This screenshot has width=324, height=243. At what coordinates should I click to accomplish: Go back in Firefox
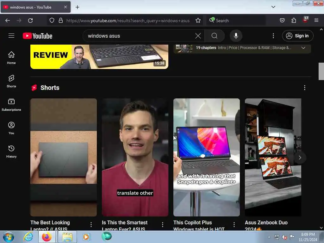pos(8,21)
